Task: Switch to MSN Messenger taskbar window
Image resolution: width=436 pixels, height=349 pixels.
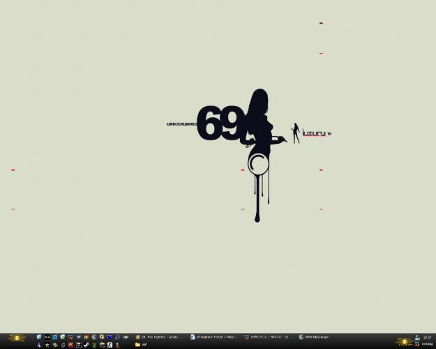Action: click(314, 337)
